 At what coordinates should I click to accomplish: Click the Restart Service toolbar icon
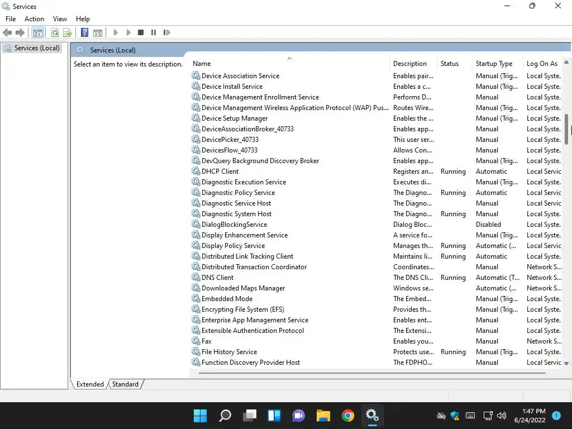166,32
